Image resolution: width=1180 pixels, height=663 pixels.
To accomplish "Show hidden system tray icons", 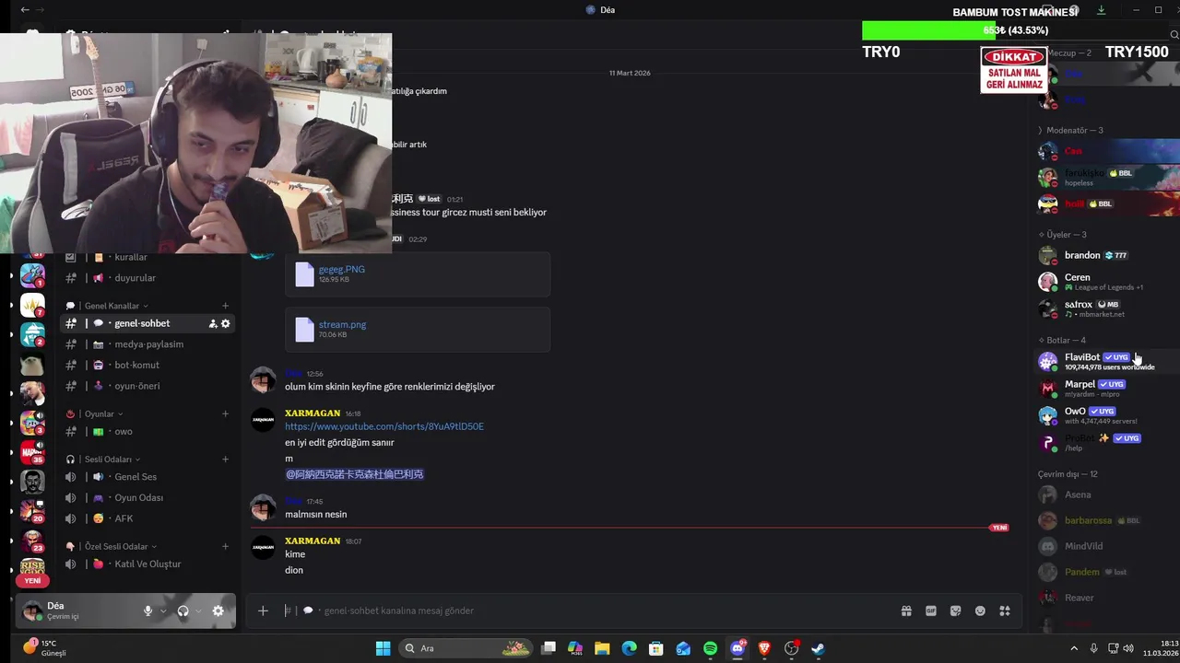I will tap(1074, 648).
